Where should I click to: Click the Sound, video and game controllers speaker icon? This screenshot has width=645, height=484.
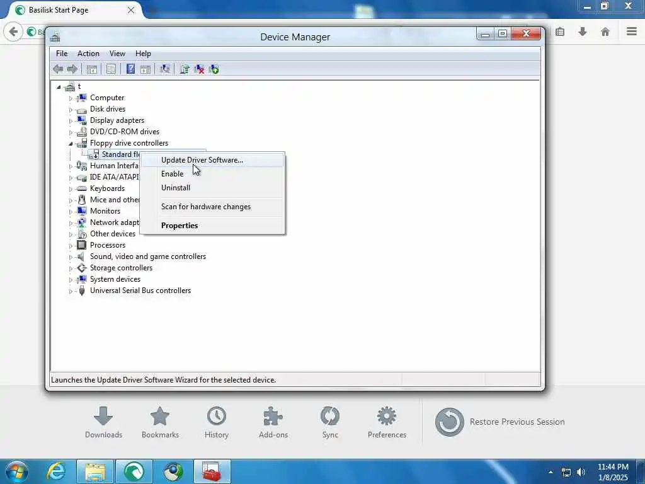click(x=82, y=256)
